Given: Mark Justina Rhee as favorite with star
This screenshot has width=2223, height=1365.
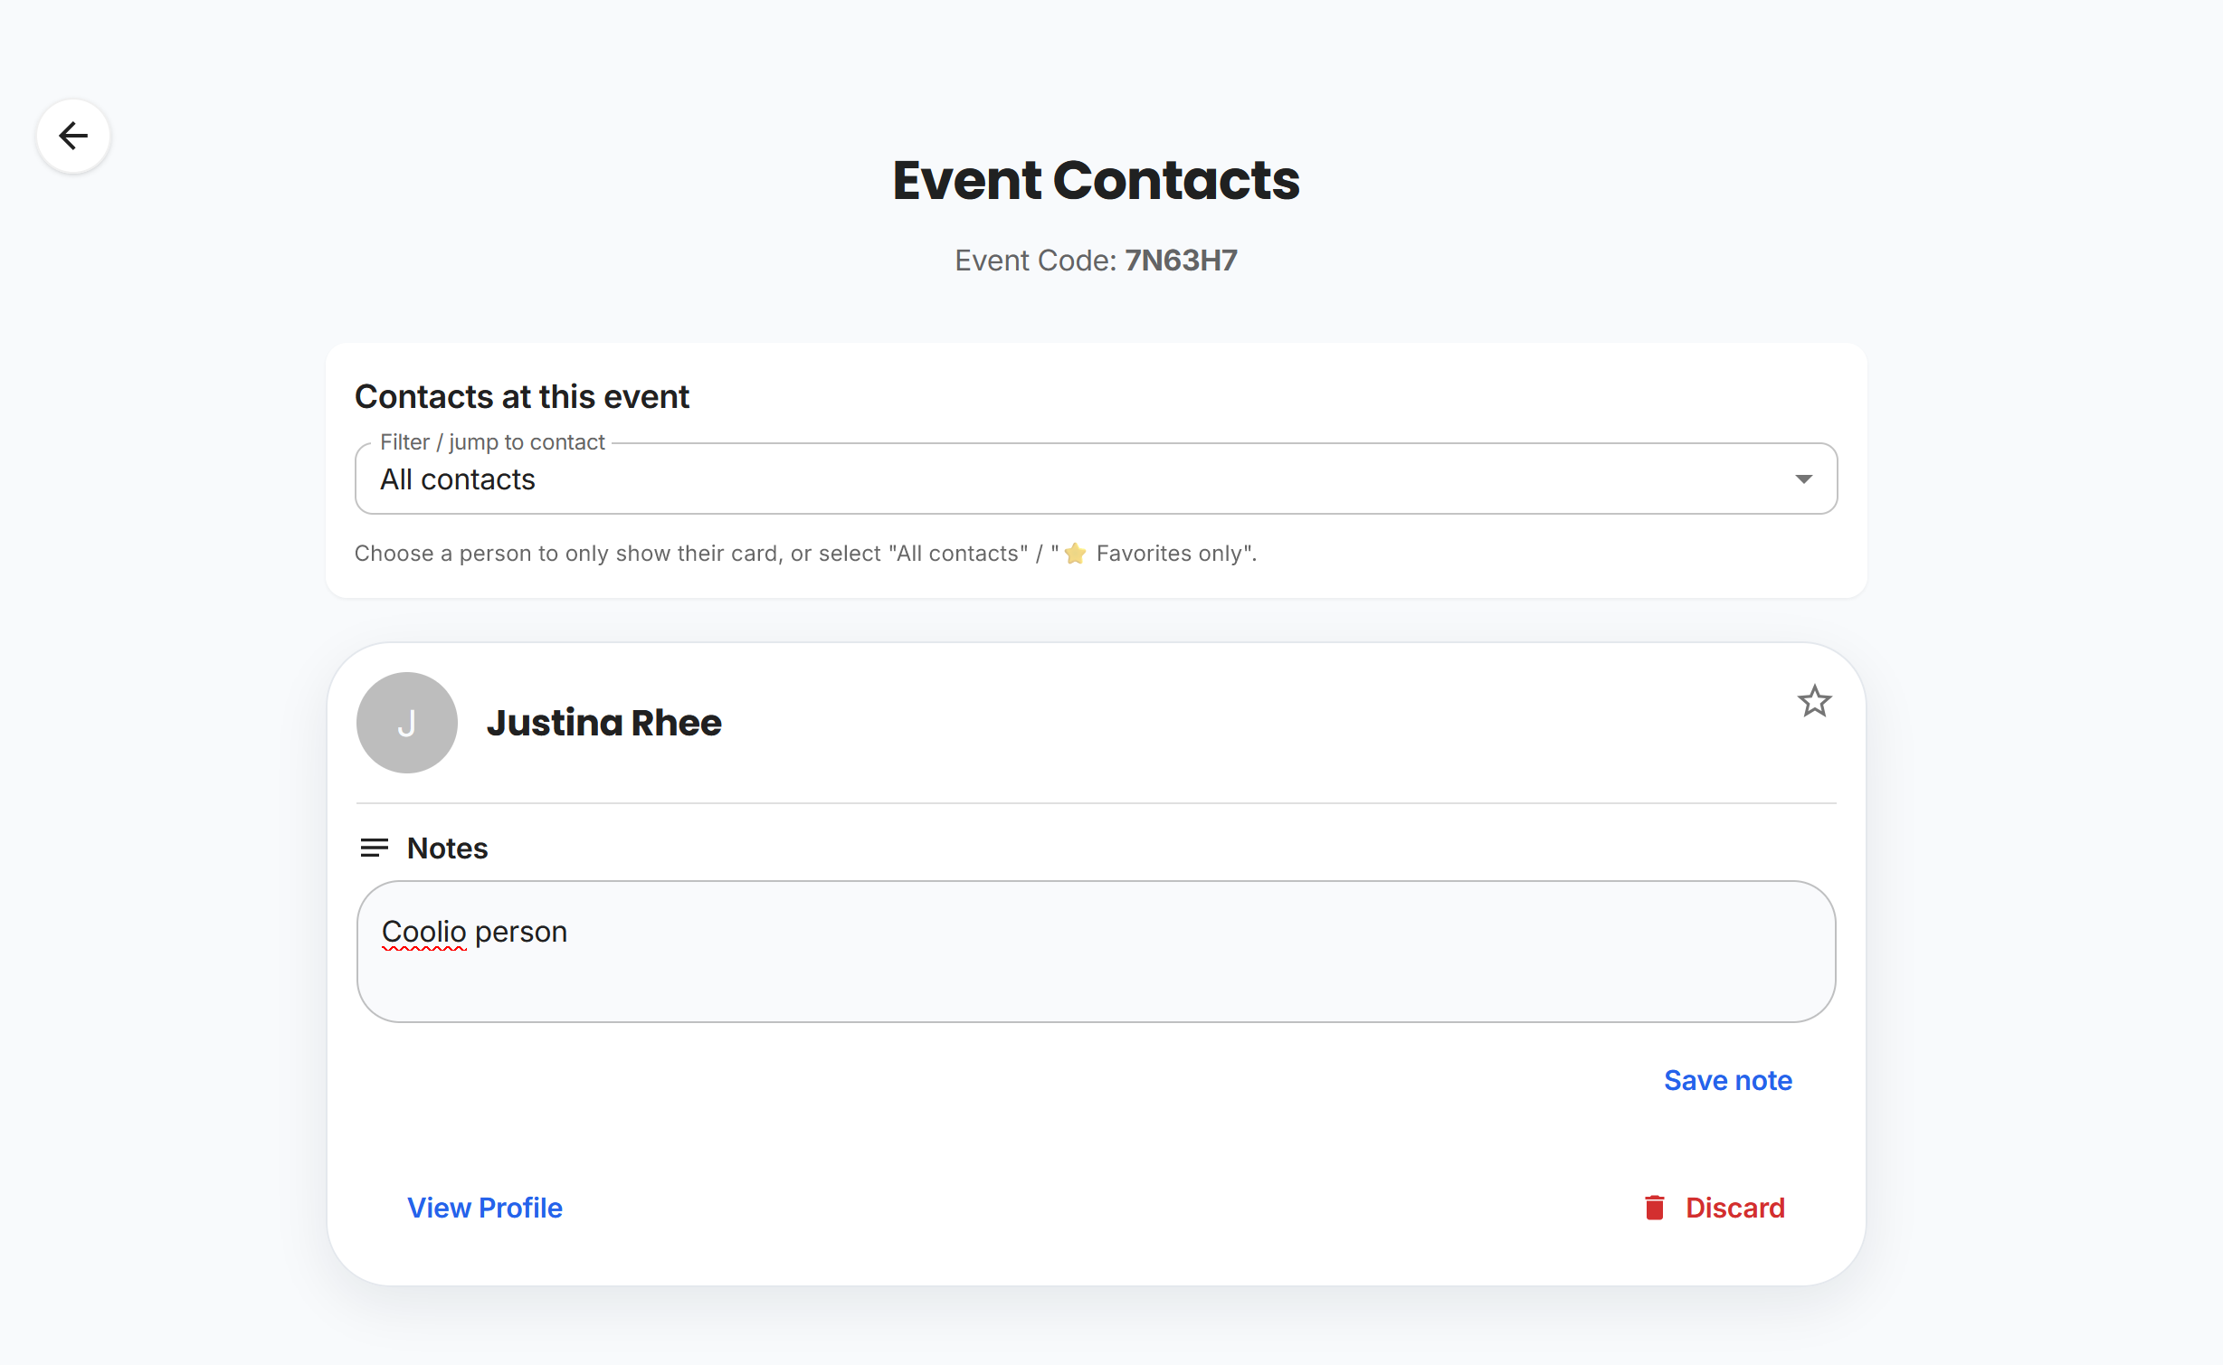Looking at the screenshot, I should click(x=1814, y=701).
